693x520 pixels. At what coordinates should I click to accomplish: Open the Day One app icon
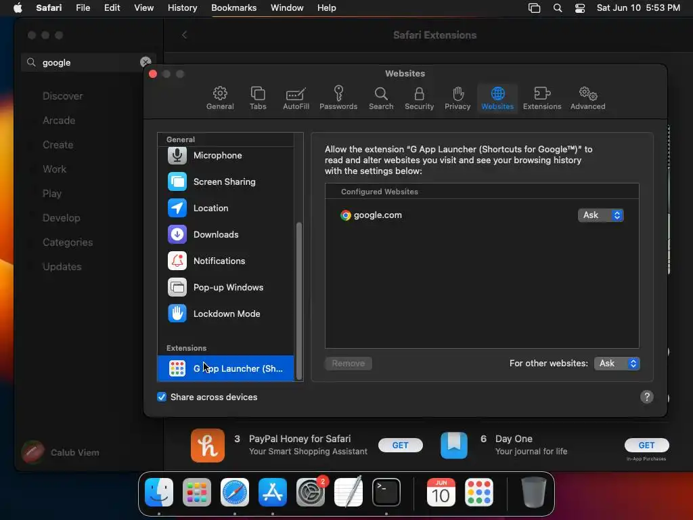[x=454, y=446]
